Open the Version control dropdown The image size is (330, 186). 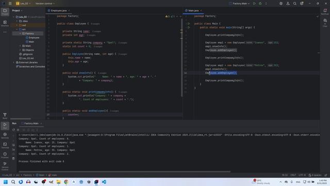click(45, 4)
